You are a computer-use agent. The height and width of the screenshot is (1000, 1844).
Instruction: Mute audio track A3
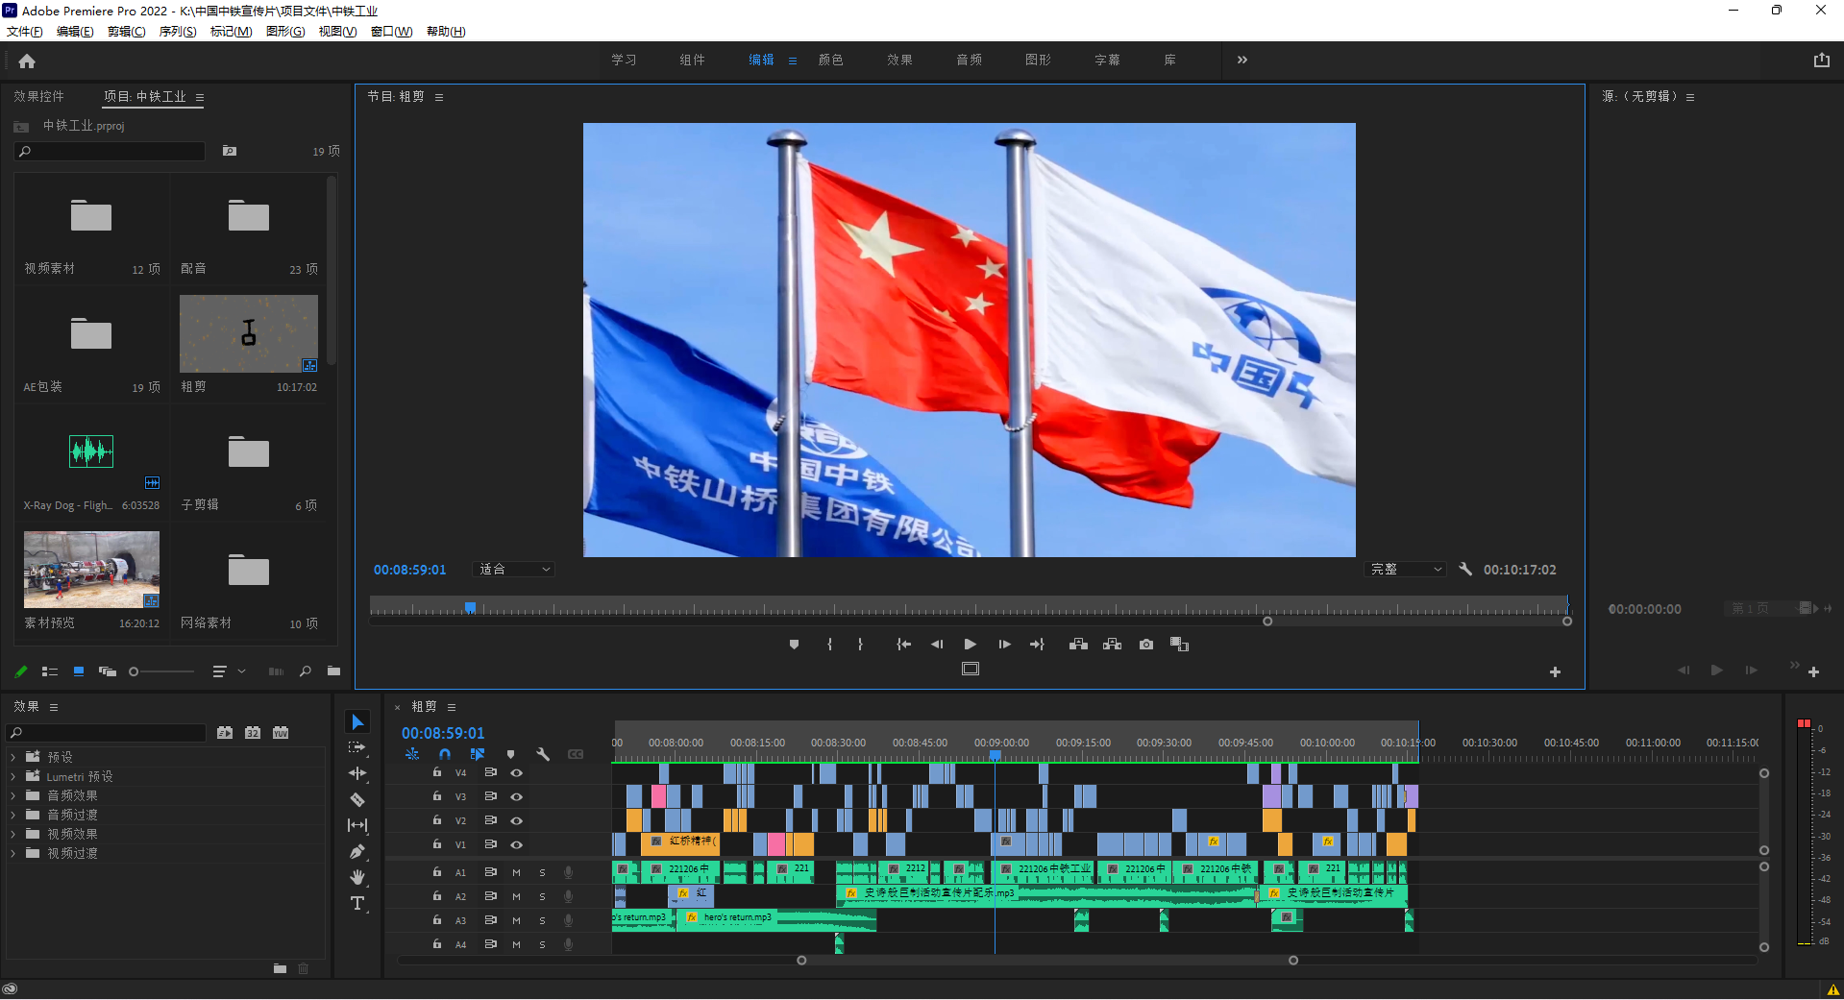tap(516, 920)
